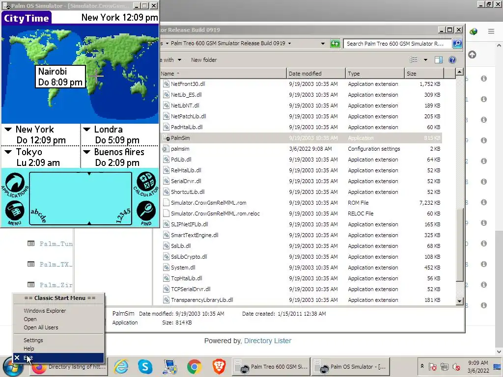Click Exit in the Classic Start Menu popup
Screen dimensions: 503x377
(59, 358)
